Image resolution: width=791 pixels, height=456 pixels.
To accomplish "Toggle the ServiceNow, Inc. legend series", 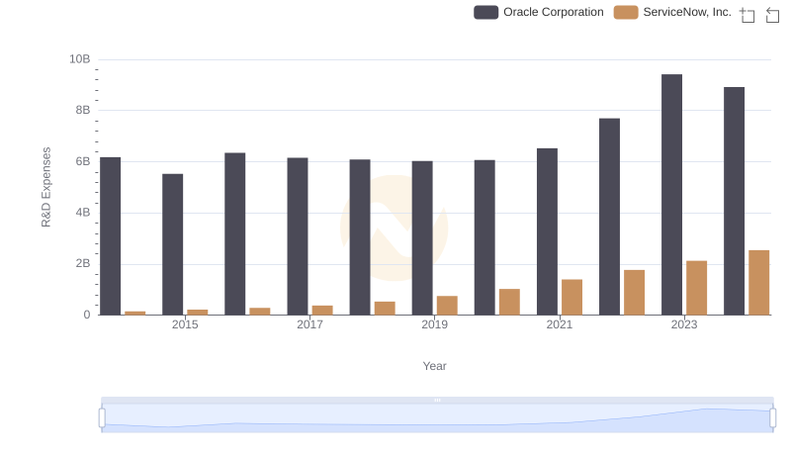I will click(x=672, y=12).
